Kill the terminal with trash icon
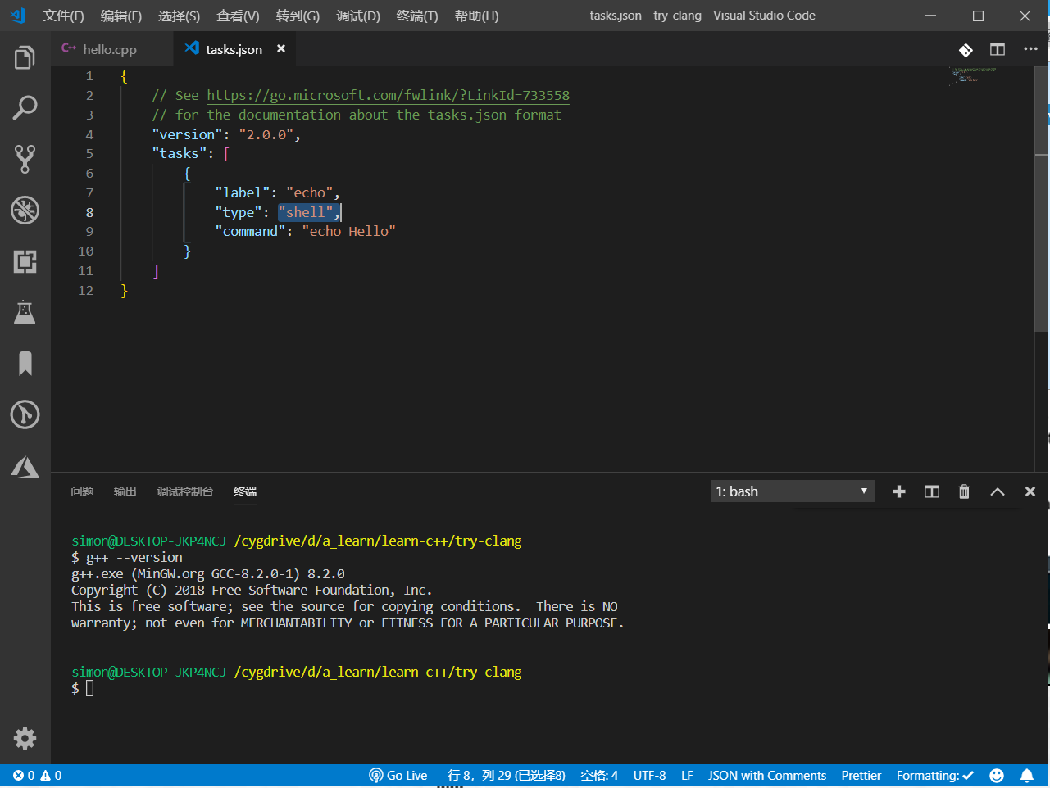 pyautogui.click(x=964, y=491)
